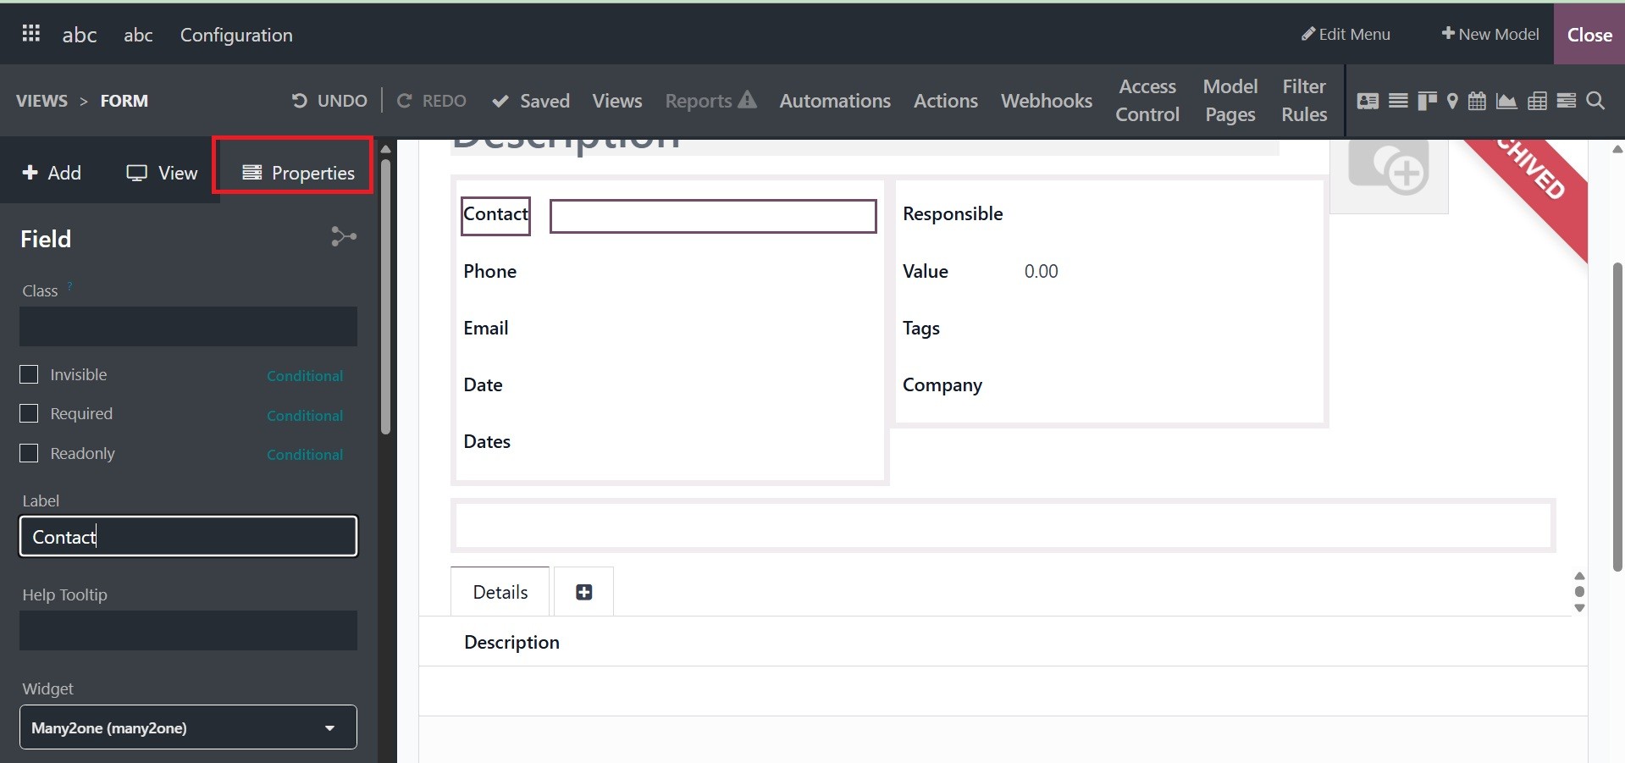1625x763 pixels.
Task: Switch to the Properties tab
Action: click(298, 173)
